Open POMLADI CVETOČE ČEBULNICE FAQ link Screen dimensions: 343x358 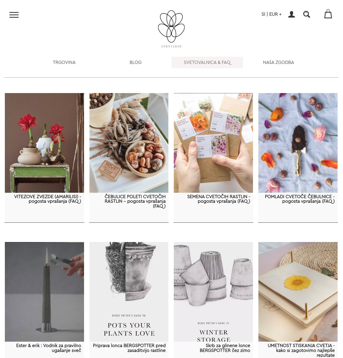[x=300, y=199]
